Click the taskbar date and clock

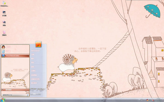click(x=159, y=100)
